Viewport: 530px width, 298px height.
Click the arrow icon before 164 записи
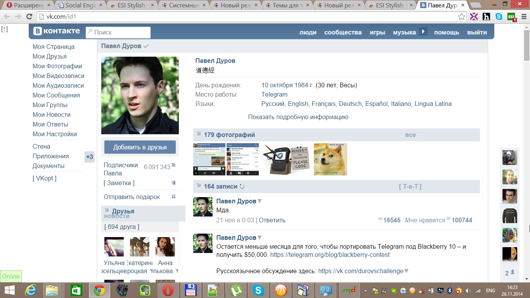coord(198,185)
